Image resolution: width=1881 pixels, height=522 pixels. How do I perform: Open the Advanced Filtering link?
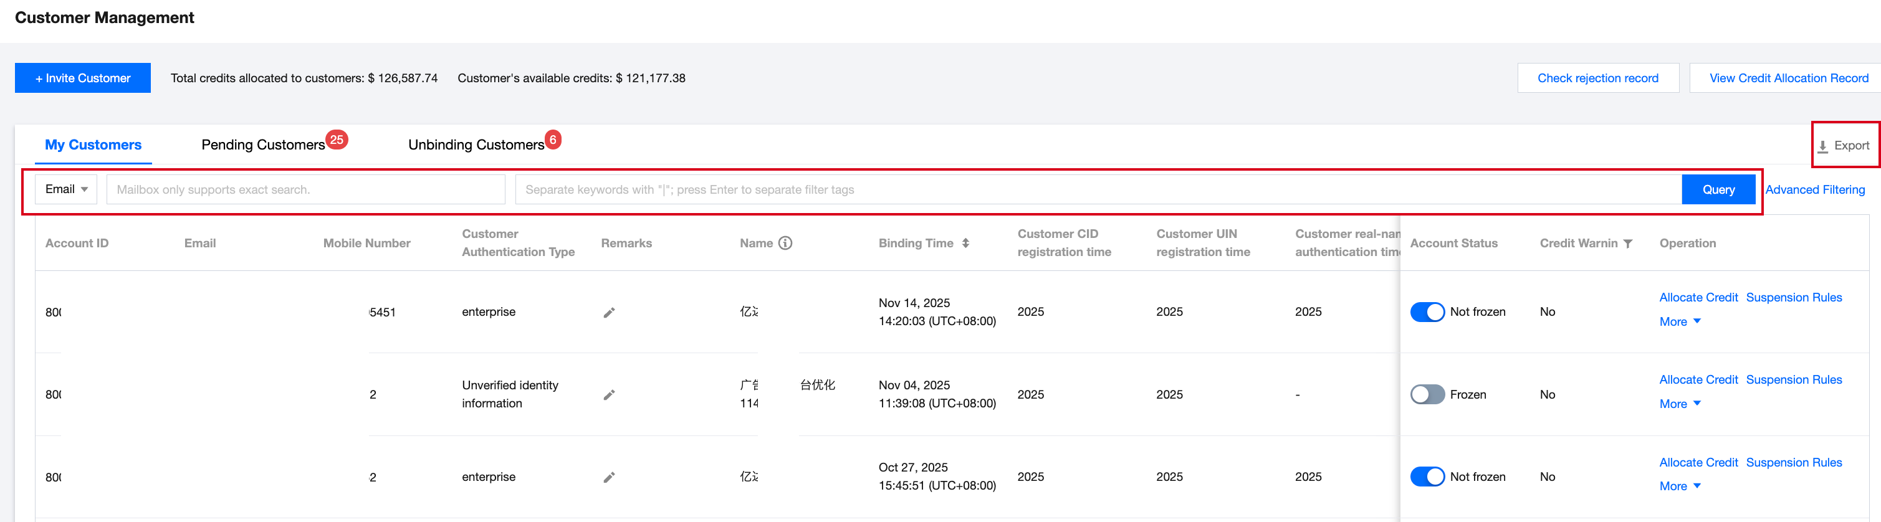1814,189
